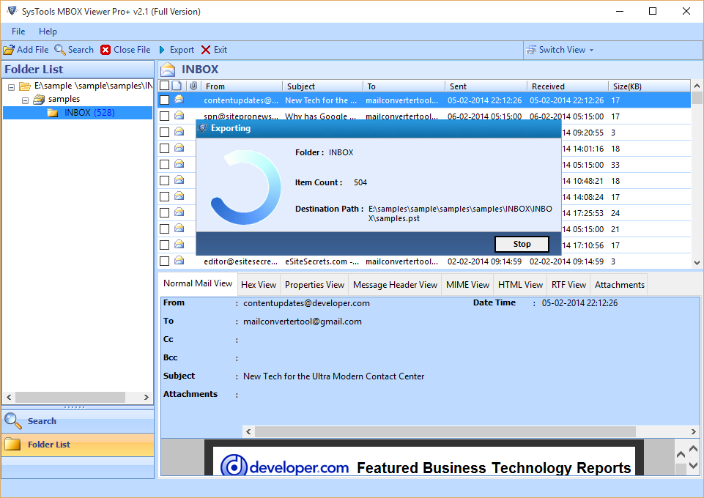This screenshot has height=498, width=704.
Task: Open the Attachments tab
Action: click(620, 285)
